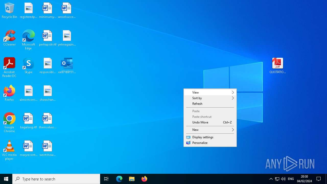
Task: Select the Firefox desktop shortcut
Action: click(x=9, y=94)
